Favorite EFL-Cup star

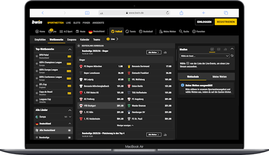click(37, 86)
